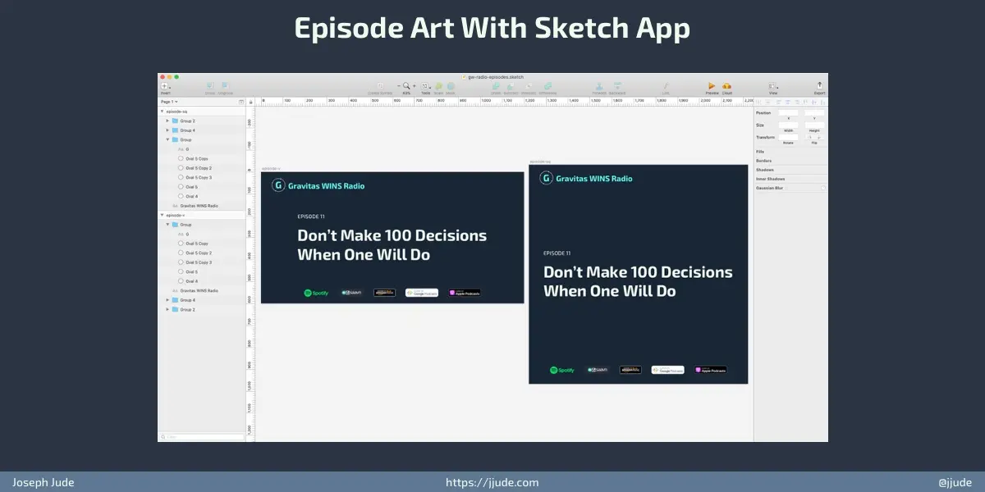Toggle the page list collapse button
Image resolution: width=985 pixels, height=492 pixels.
coord(241,102)
